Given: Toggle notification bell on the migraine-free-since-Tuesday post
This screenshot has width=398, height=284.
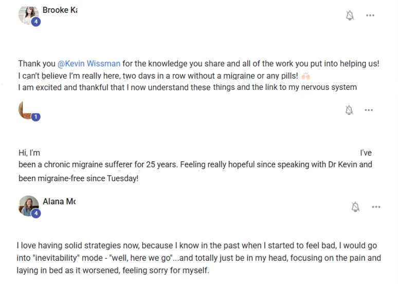Looking at the screenshot, I should tap(349, 110).
